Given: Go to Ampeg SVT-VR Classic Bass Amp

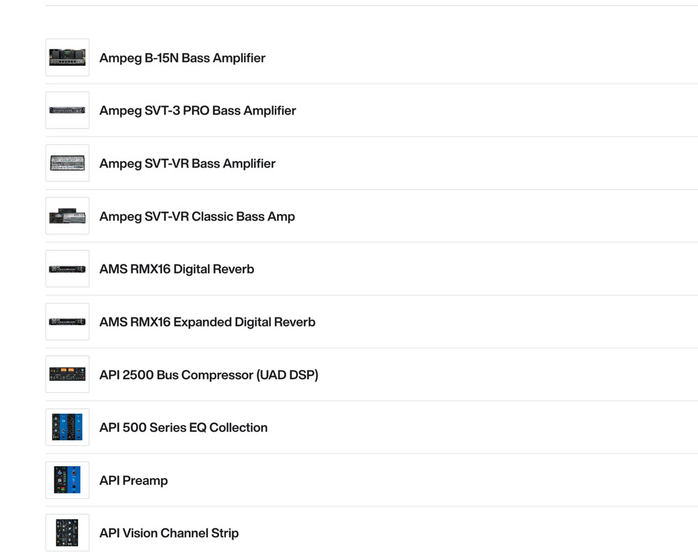Looking at the screenshot, I should [x=197, y=216].
